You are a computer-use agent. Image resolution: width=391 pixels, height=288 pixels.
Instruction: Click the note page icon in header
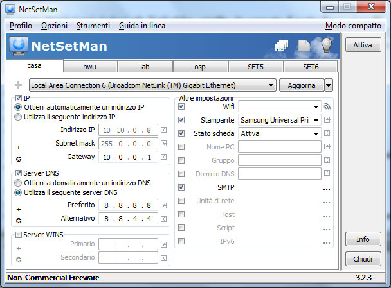tap(304, 46)
